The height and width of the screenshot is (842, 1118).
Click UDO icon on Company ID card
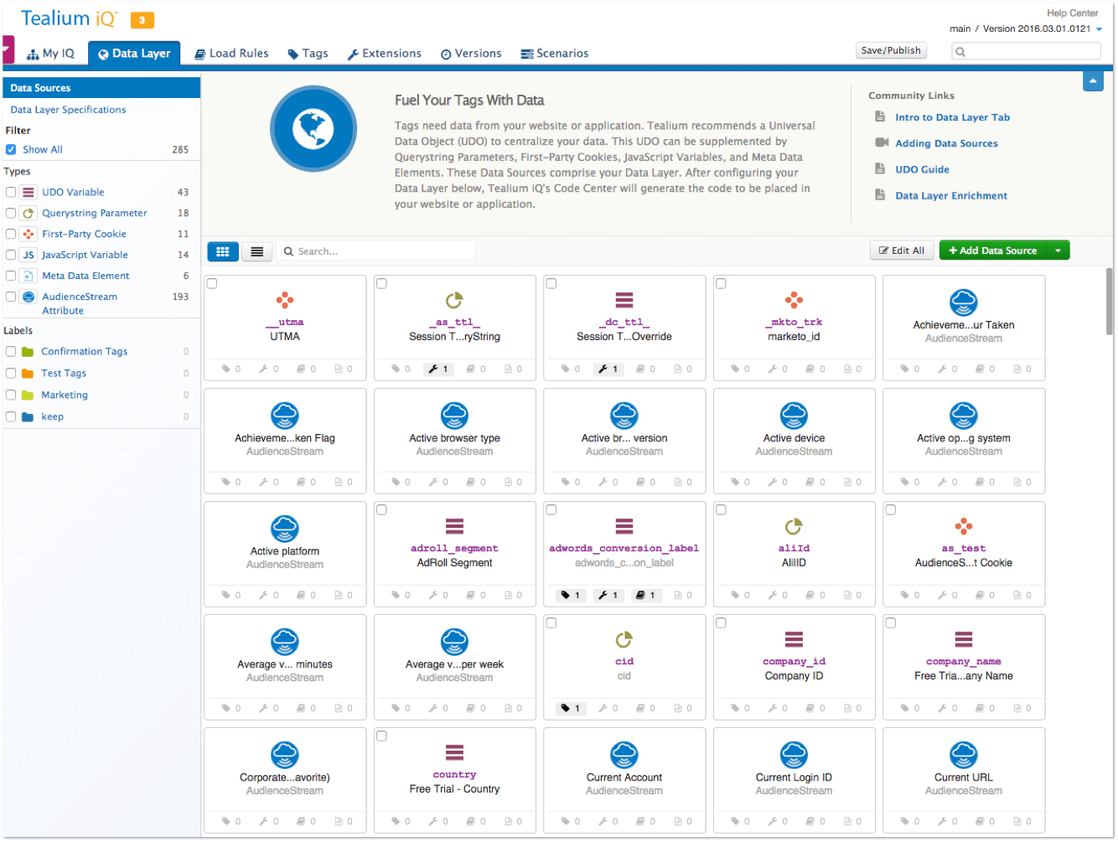794,639
